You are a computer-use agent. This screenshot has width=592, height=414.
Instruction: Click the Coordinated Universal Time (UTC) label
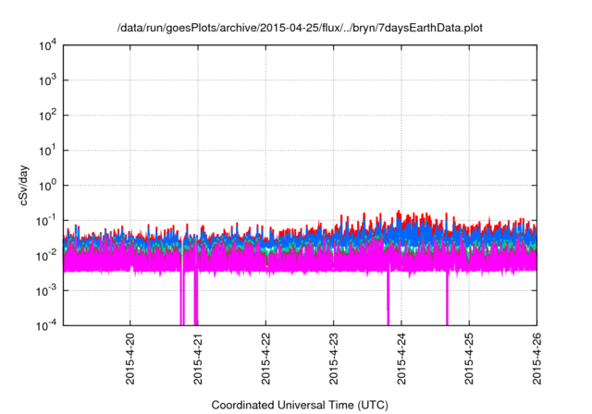300,406
